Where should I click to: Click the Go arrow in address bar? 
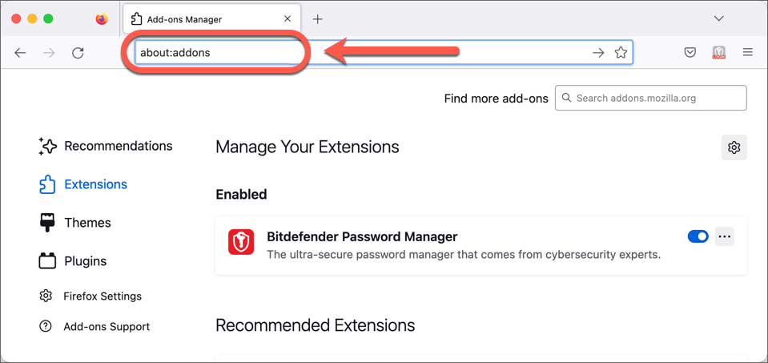[598, 53]
